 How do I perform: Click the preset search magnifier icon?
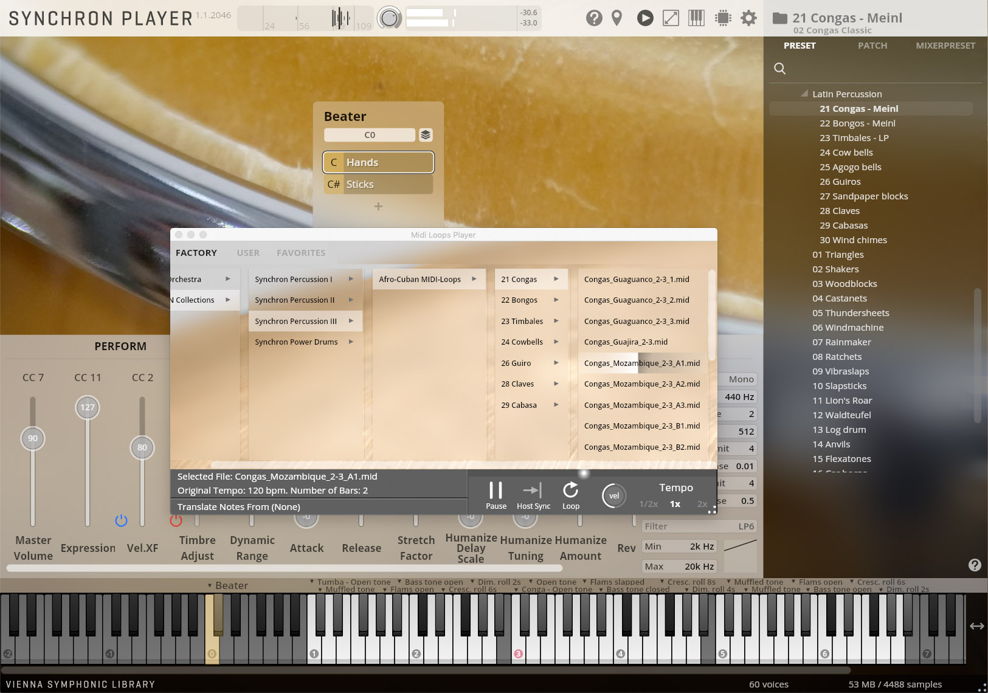click(780, 69)
